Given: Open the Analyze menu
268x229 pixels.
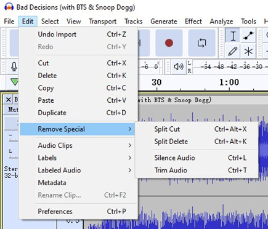Looking at the screenshot, I should (221, 22).
